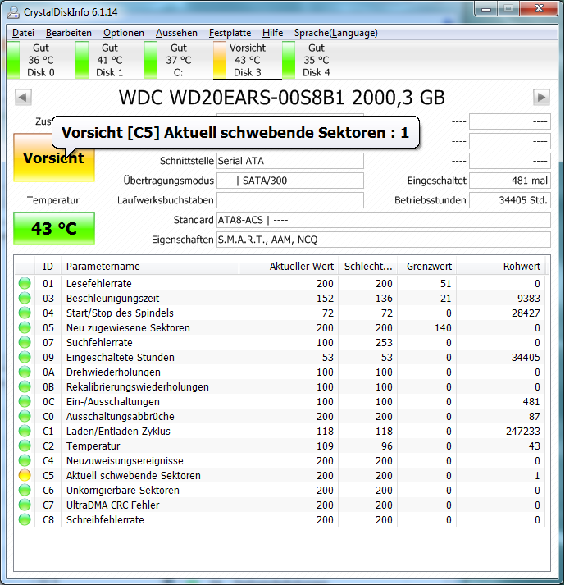Click the Betriebsstunden value 34405 Std.
Viewport: 565px width, 585px height.
pos(510,200)
